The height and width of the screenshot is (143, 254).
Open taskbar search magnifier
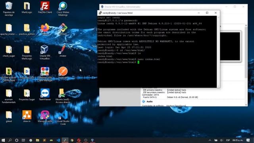10,140
